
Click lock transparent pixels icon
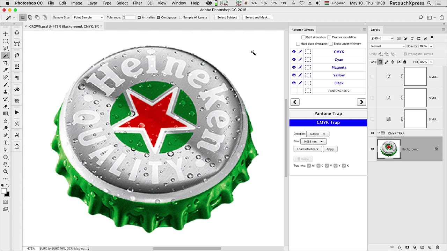(x=380, y=62)
